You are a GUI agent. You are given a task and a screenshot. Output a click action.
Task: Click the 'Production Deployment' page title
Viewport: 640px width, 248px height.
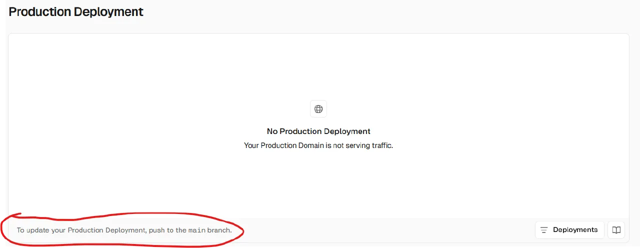(x=76, y=12)
